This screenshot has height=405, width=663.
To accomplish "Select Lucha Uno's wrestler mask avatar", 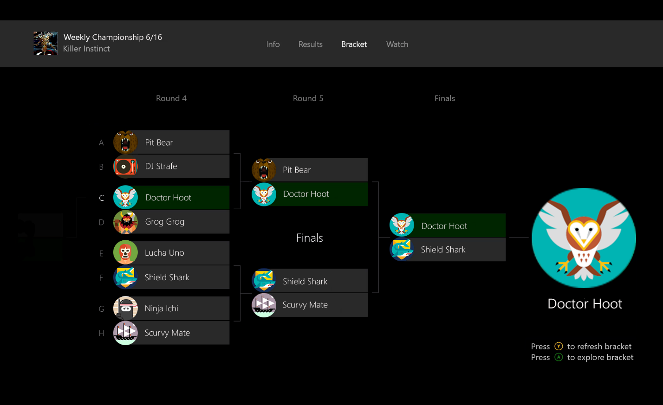I will (125, 253).
